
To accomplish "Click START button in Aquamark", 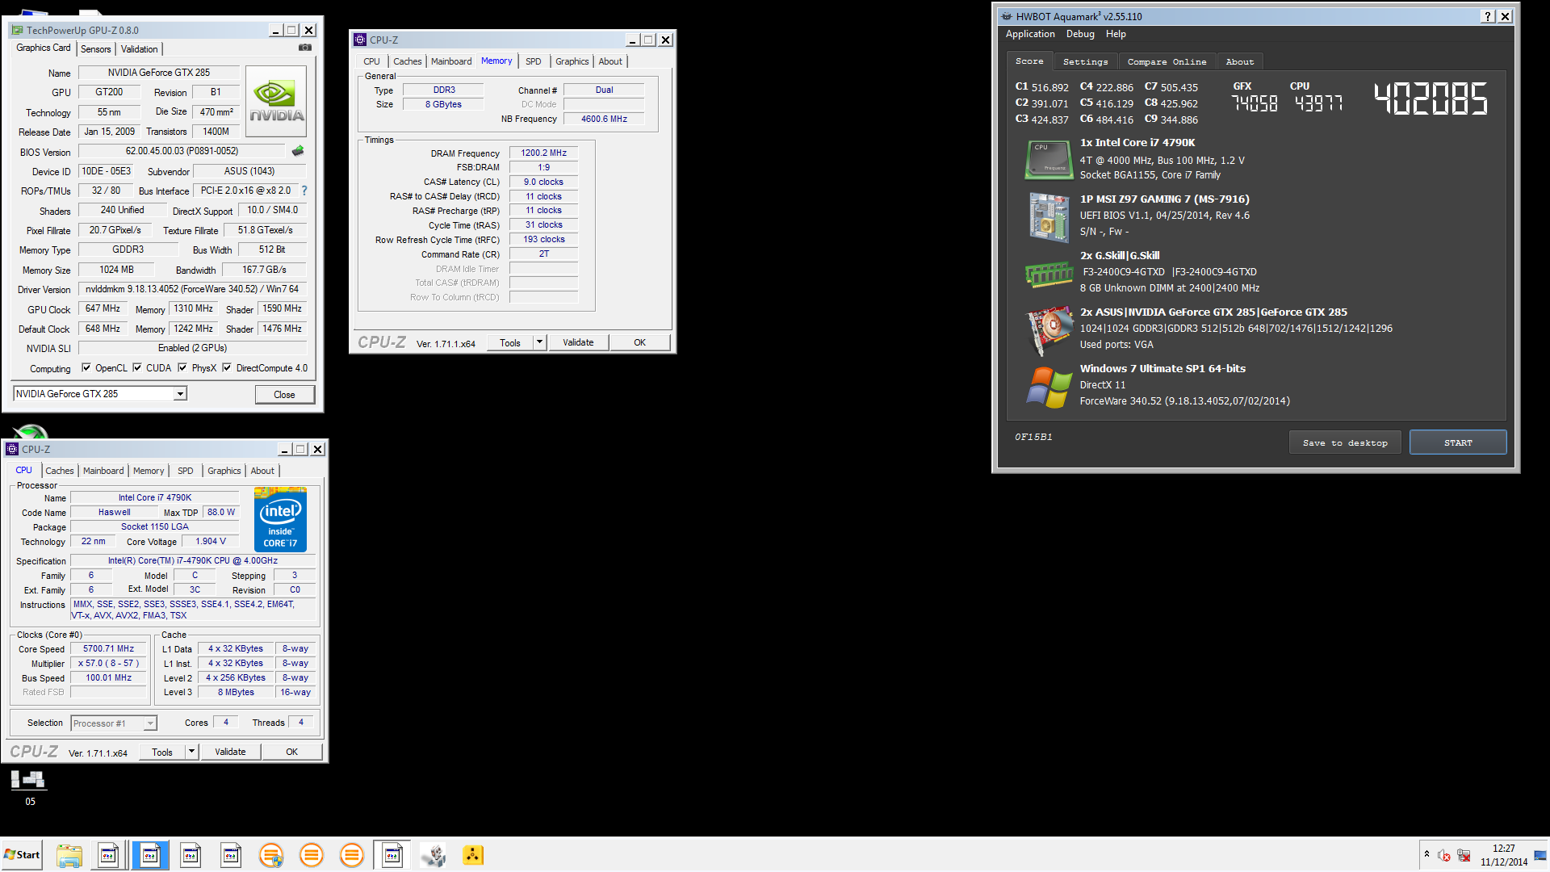I will point(1458,442).
